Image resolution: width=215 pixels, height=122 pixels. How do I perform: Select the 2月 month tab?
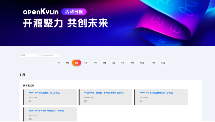pos(67,63)
